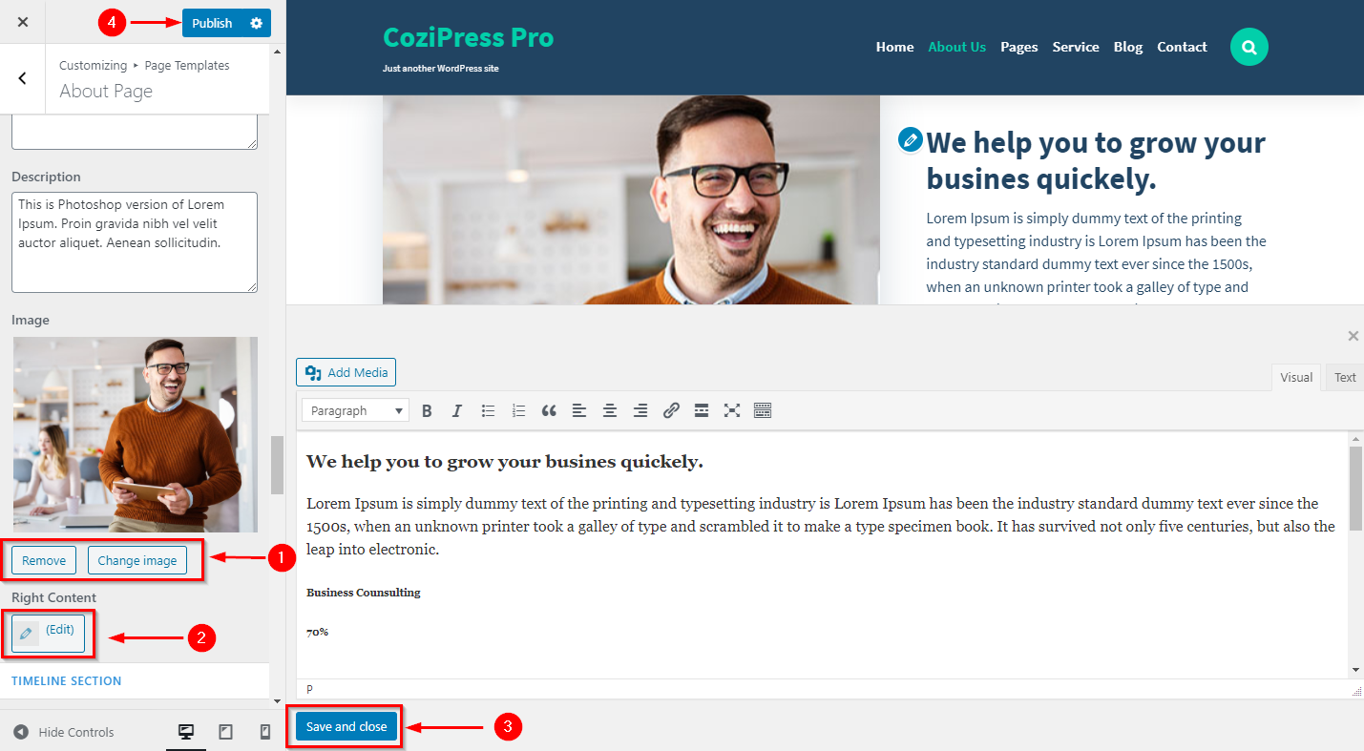Open publish settings gear menu

point(256,23)
